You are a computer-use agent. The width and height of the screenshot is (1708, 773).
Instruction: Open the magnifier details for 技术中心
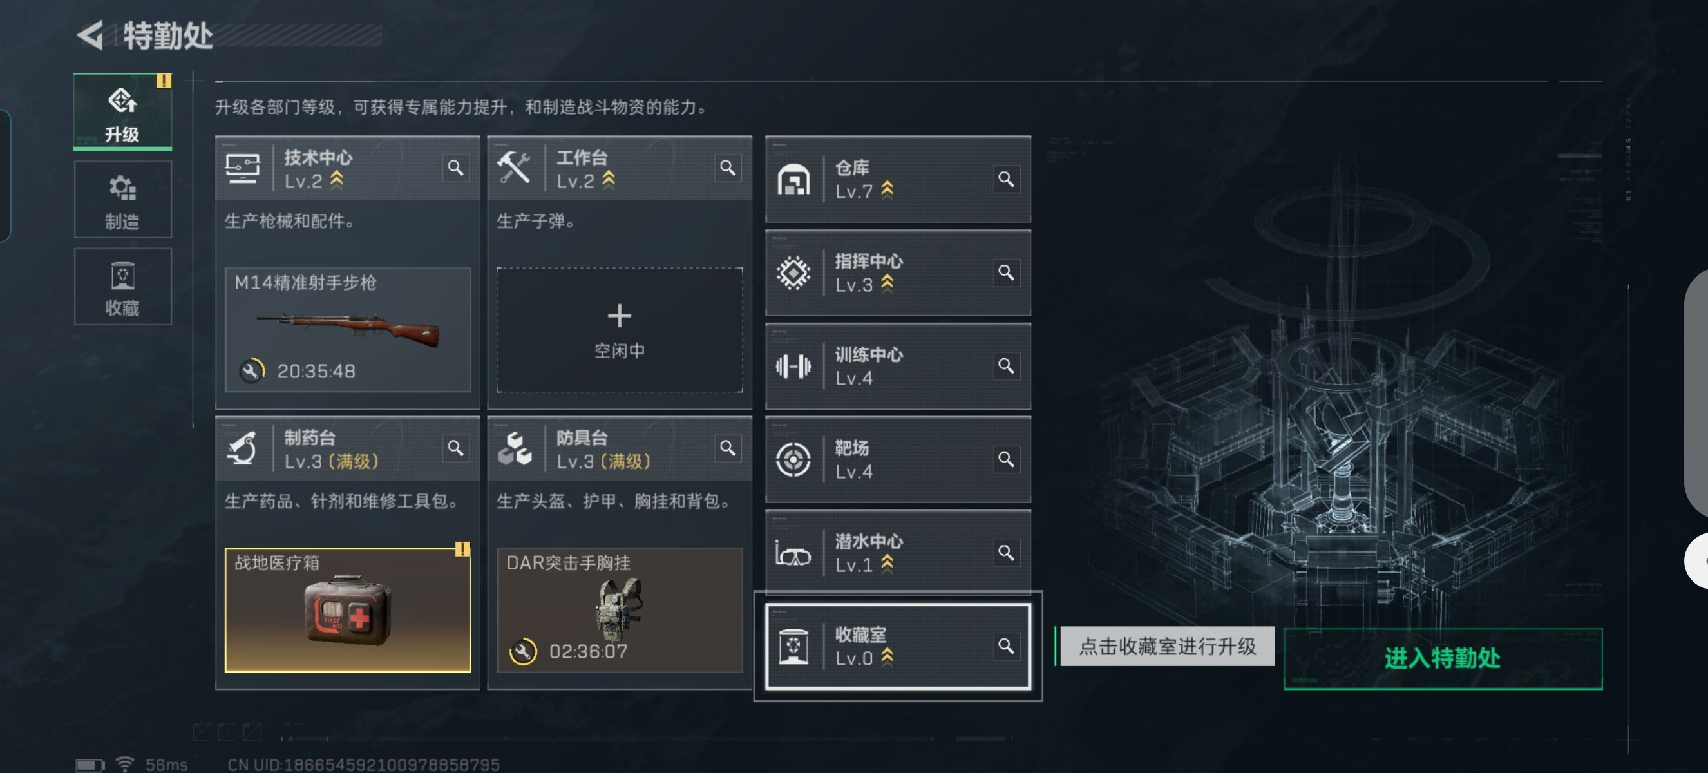point(455,168)
